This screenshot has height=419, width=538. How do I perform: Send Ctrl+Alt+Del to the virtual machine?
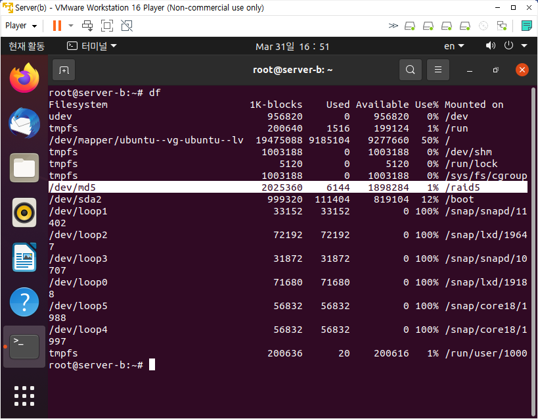(87, 26)
